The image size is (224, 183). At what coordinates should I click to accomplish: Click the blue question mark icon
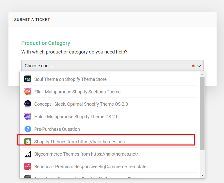pos(28,129)
